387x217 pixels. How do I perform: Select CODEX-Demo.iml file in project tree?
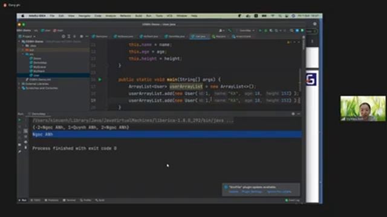38,80
